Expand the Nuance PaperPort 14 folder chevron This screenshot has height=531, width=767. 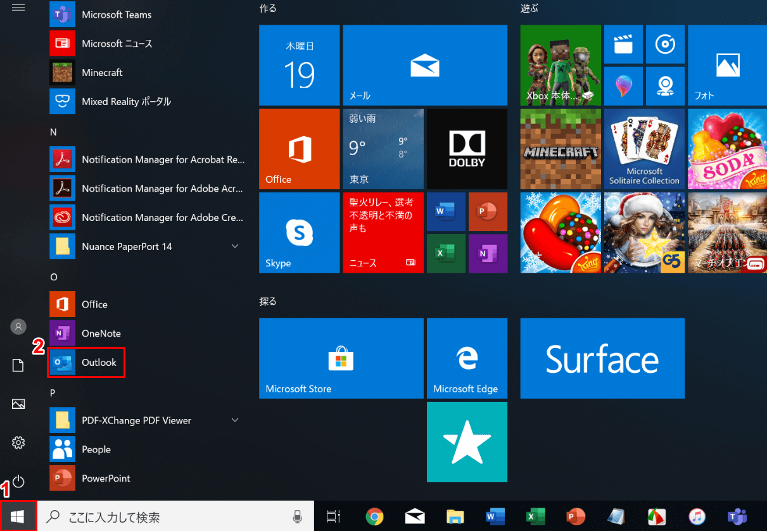click(235, 246)
